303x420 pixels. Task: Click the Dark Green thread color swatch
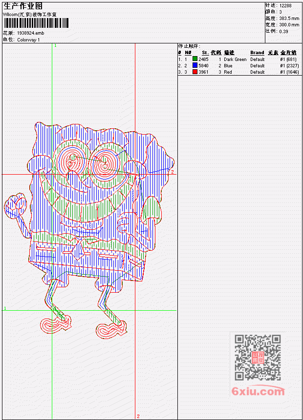[195, 59]
